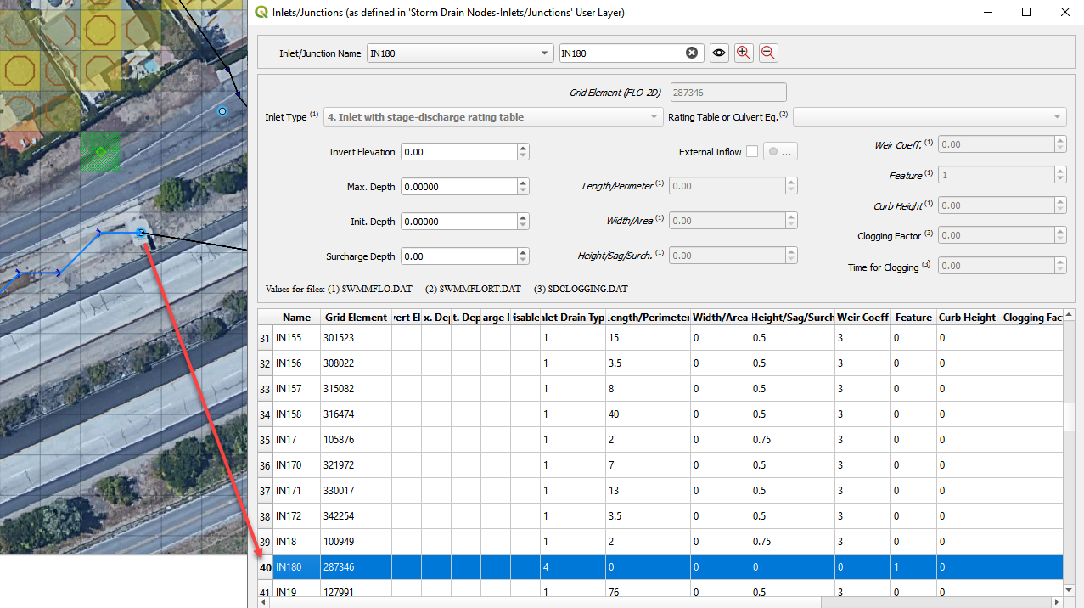The height and width of the screenshot is (608, 1084).
Task: Click the Invert Elevation input field
Action: tap(458, 152)
